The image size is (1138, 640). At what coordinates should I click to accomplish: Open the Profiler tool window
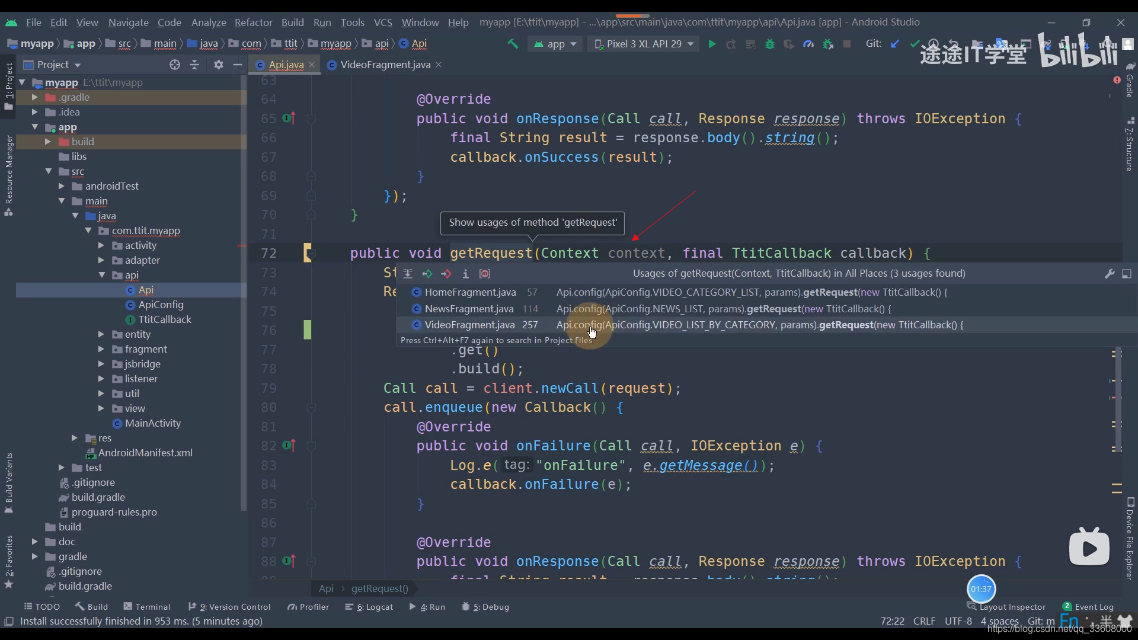click(x=308, y=607)
